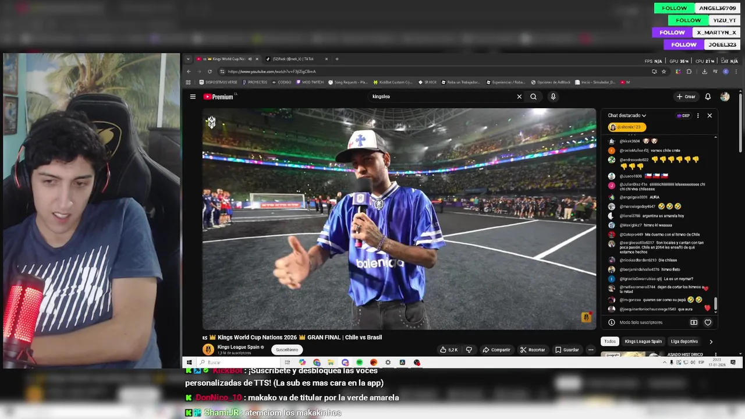Click chat message 'argentina es amarela hoy'
The image size is (745, 419).
point(664,215)
